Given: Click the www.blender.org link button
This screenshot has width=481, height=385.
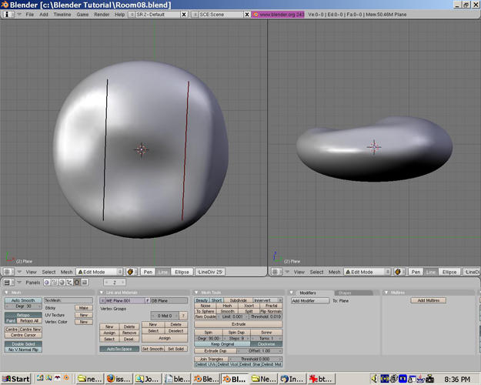Looking at the screenshot, I should (278, 15).
